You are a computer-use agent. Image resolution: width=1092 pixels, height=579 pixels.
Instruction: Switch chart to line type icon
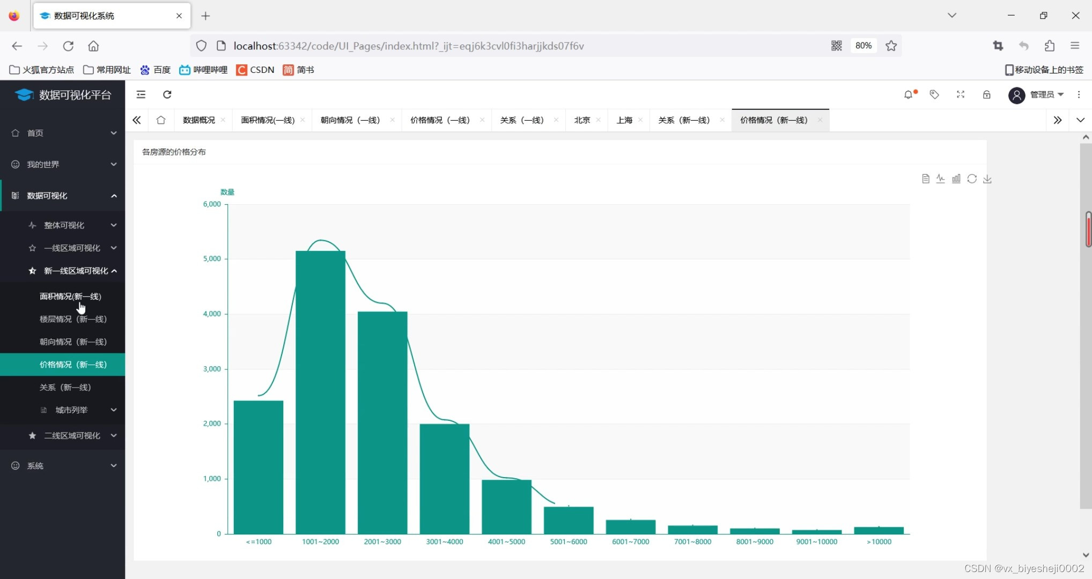click(941, 179)
